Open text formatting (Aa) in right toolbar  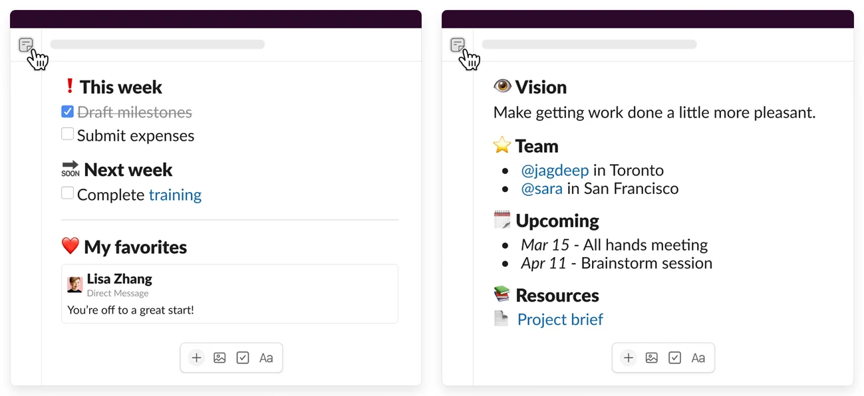pos(698,358)
